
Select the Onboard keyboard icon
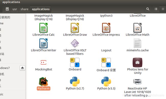pos(75,62)
